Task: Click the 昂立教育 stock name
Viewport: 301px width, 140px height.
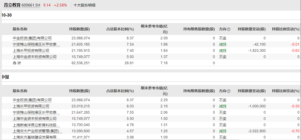Action: click(12, 5)
